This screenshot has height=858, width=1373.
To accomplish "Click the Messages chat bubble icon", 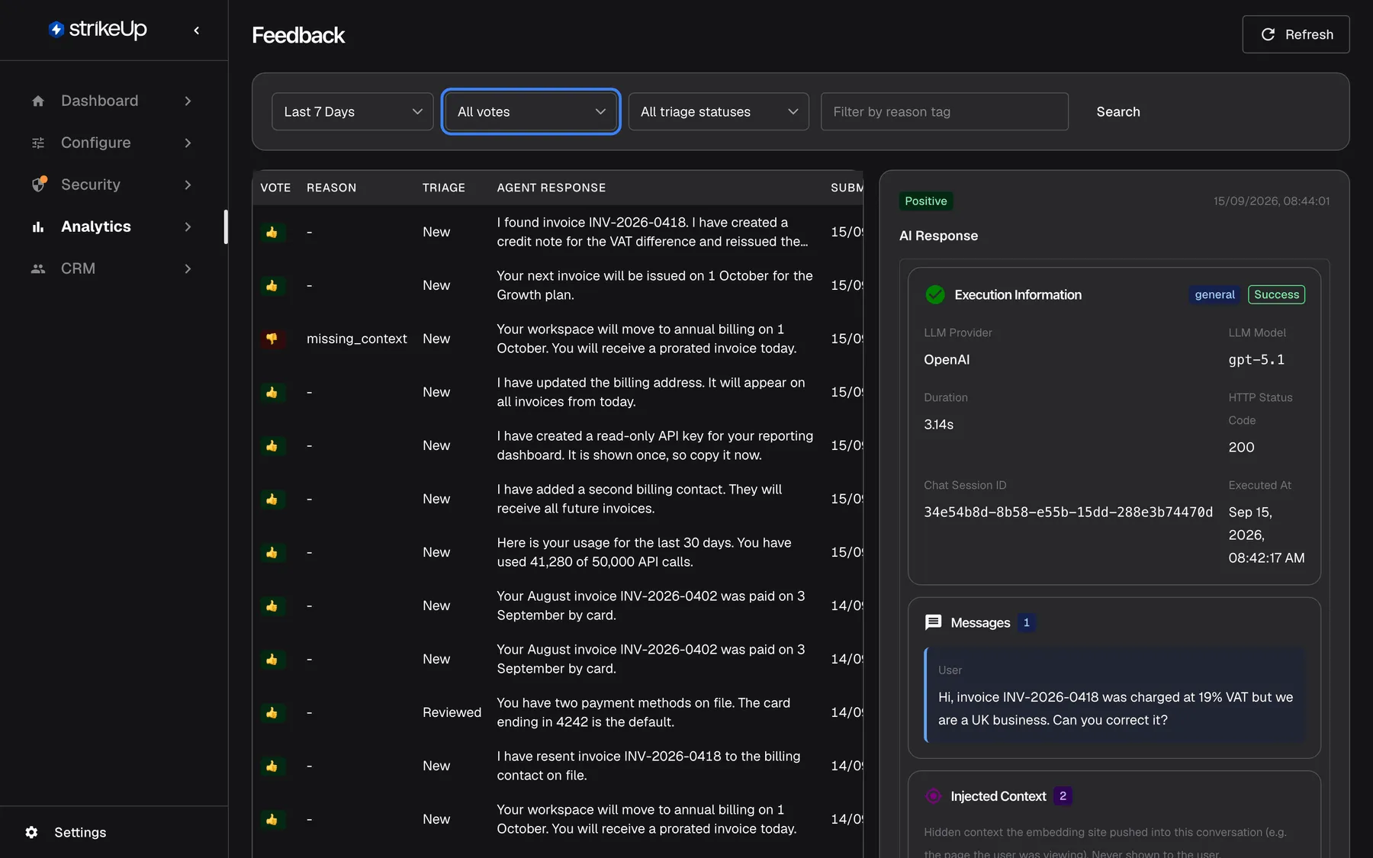I will [933, 622].
